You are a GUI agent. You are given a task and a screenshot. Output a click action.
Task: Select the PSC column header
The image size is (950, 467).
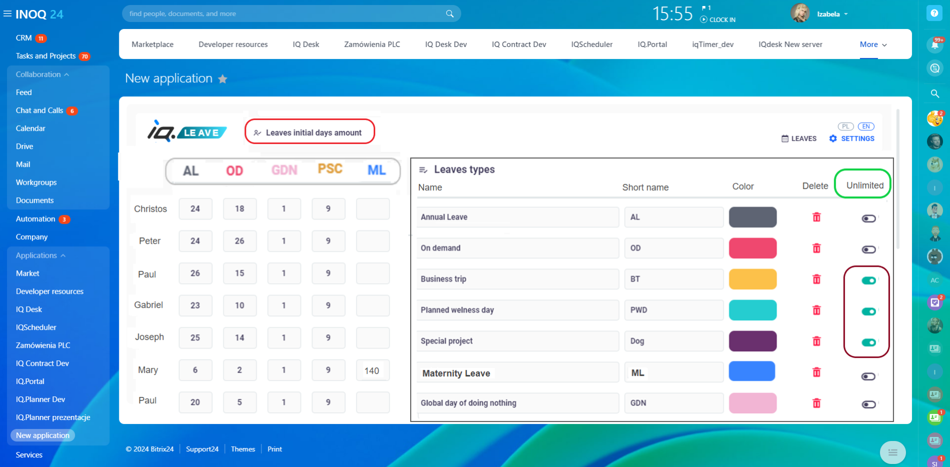[330, 169]
